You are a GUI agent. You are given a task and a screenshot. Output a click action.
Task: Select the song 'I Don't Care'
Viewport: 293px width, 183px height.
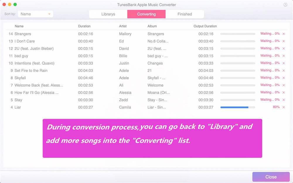(x=25, y=41)
